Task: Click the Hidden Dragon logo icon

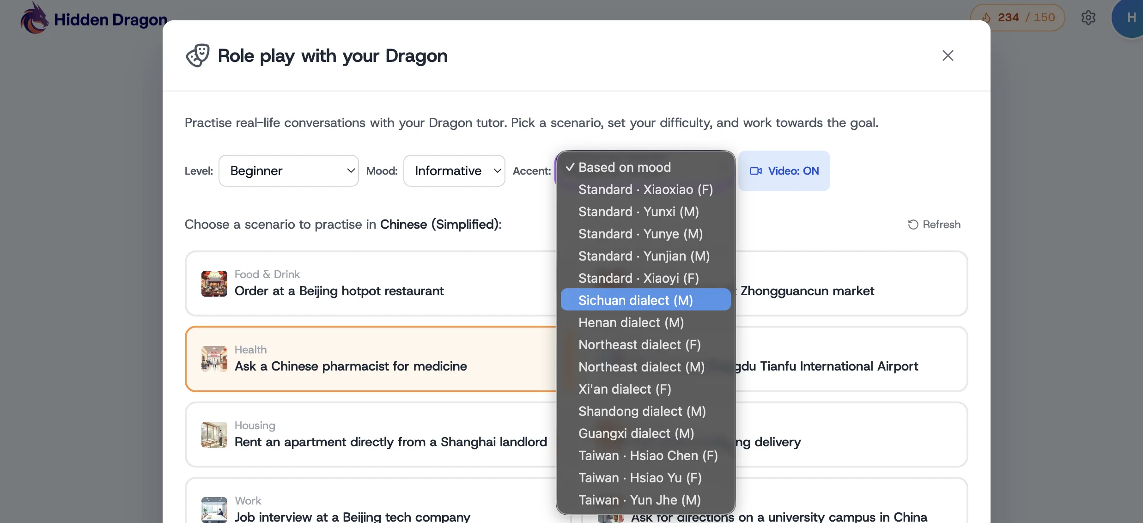Action: pos(34,18)
